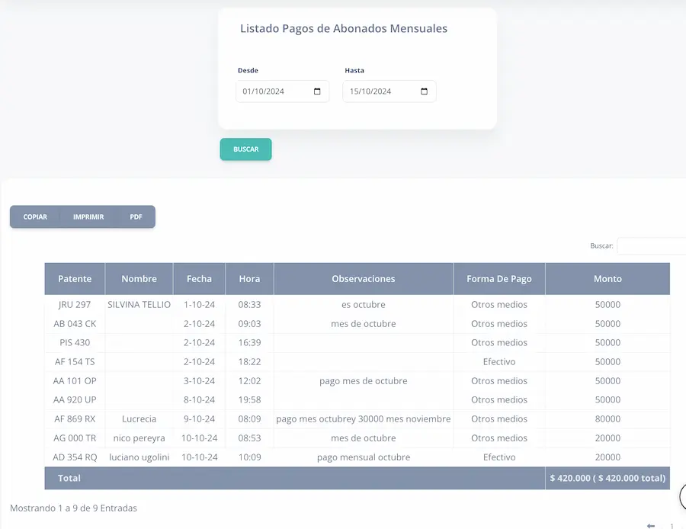This screenshot has width=686, height=529.
Task: Sort by the Observaciones column header
Action: point(363,279)
